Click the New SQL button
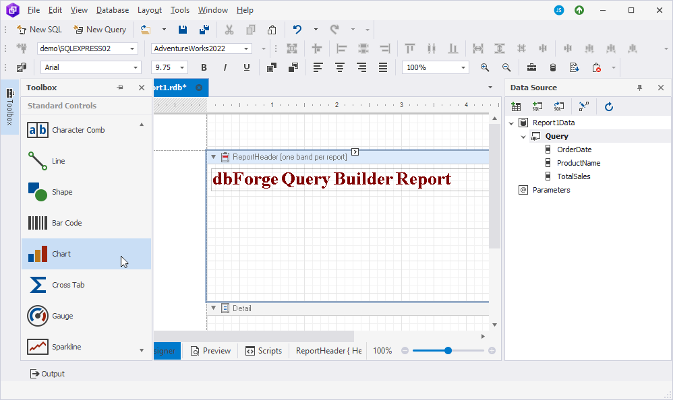673x400 pixels. (40, 30)
